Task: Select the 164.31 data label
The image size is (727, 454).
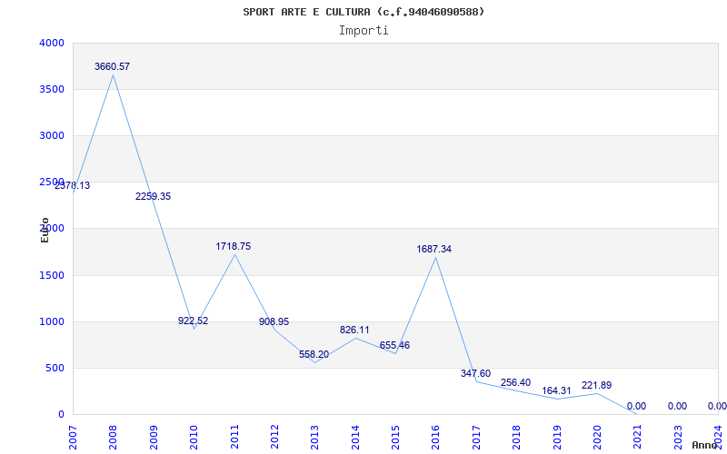Action: [557, 390]
